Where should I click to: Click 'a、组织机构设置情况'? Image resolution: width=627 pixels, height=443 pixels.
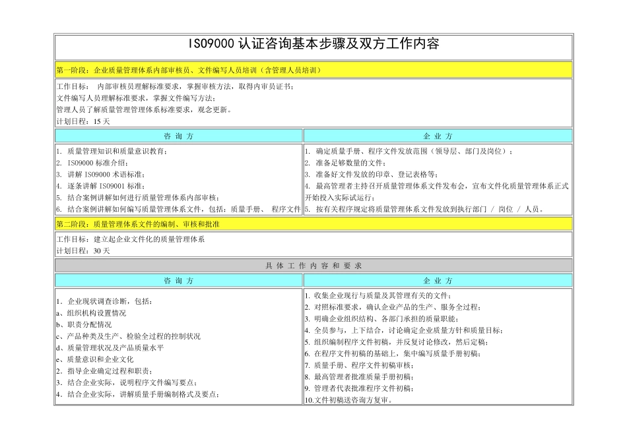91,312
